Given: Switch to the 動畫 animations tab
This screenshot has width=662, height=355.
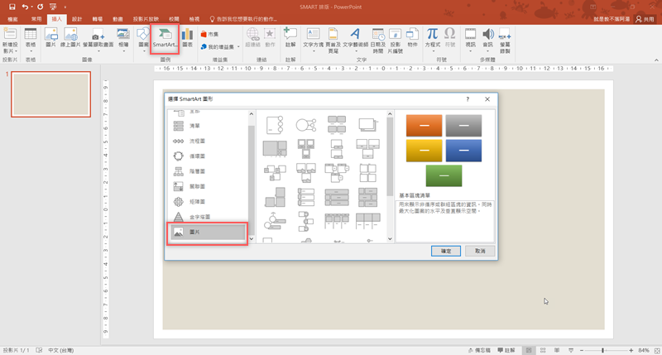Looking at the screenshot, I should pyautogui.click(x=118, y=17).
